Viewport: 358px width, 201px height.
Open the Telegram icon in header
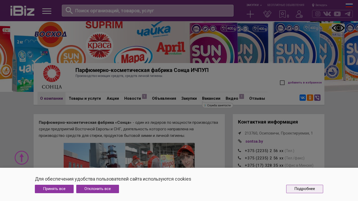[x=348, y=14]
